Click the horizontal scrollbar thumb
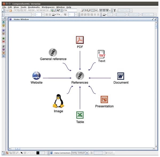This screenshot has width=160, height=157. 18,149
